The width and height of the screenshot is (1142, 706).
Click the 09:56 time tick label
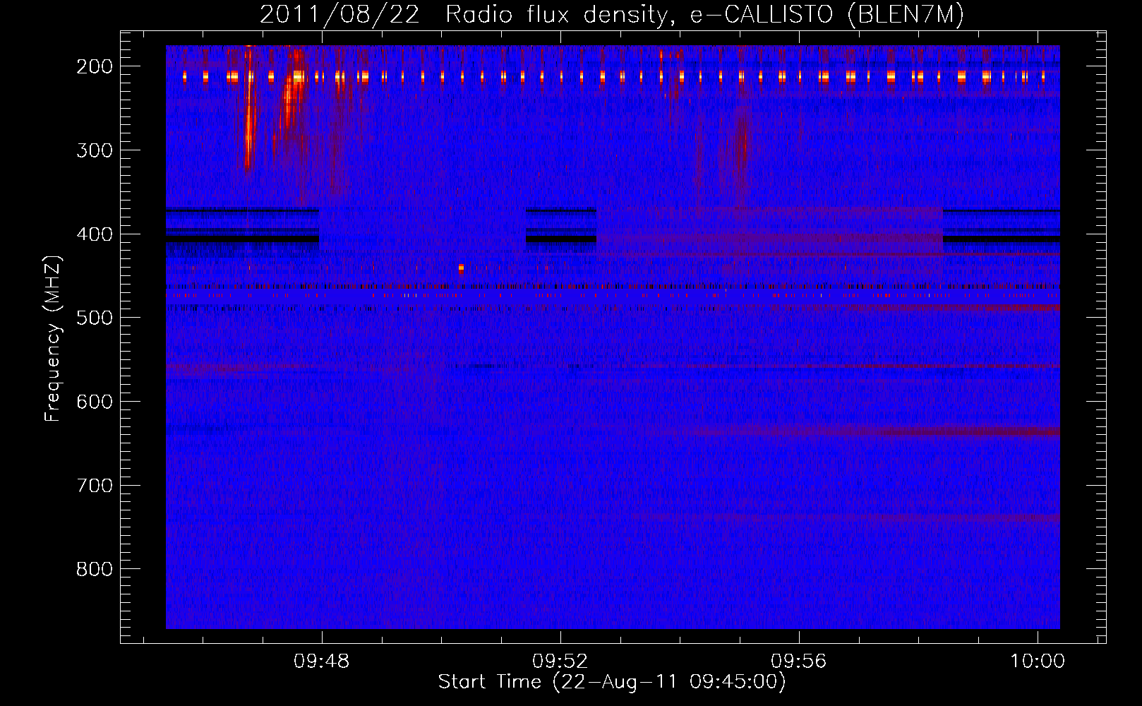(x=799, y=662)
